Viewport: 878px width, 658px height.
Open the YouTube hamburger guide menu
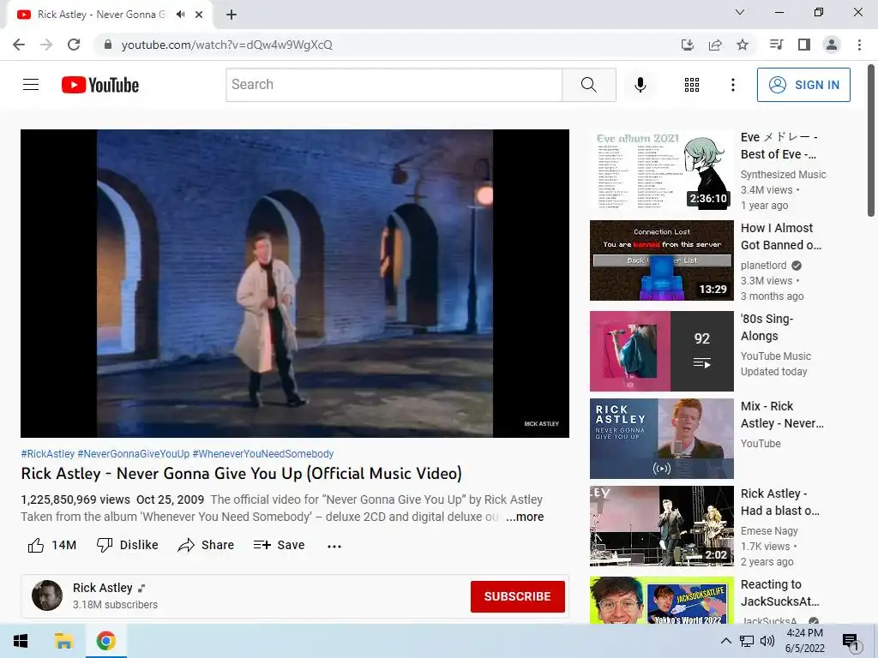(31, 85)
